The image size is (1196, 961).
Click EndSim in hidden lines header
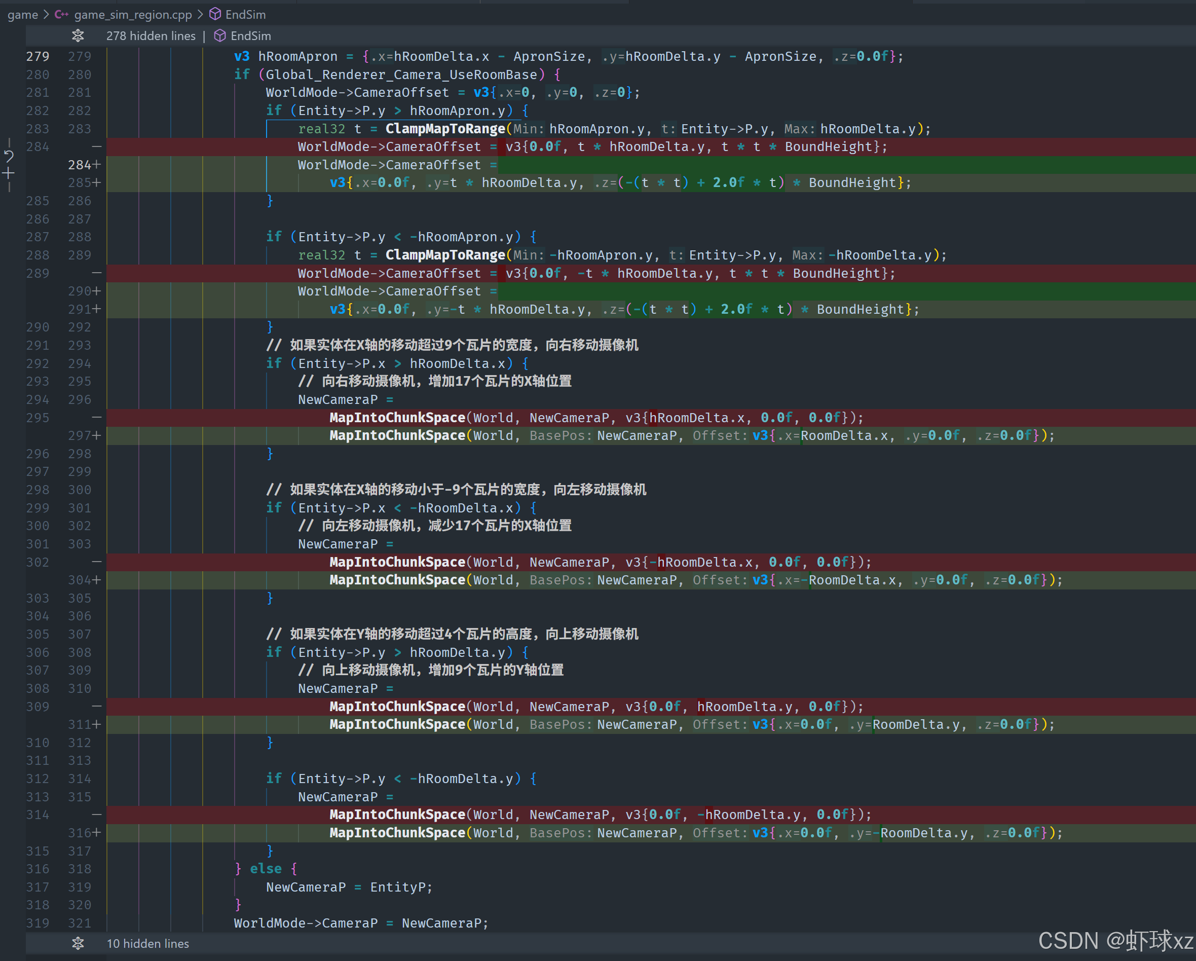(251, 36)
